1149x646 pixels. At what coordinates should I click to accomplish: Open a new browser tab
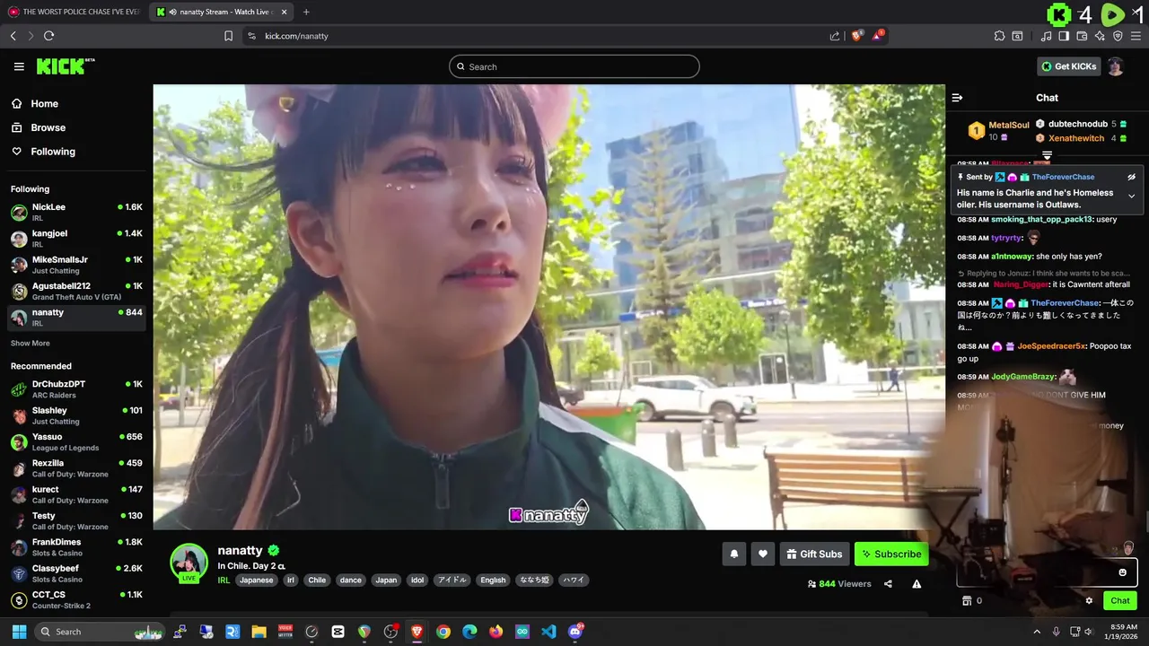[306, 12]
